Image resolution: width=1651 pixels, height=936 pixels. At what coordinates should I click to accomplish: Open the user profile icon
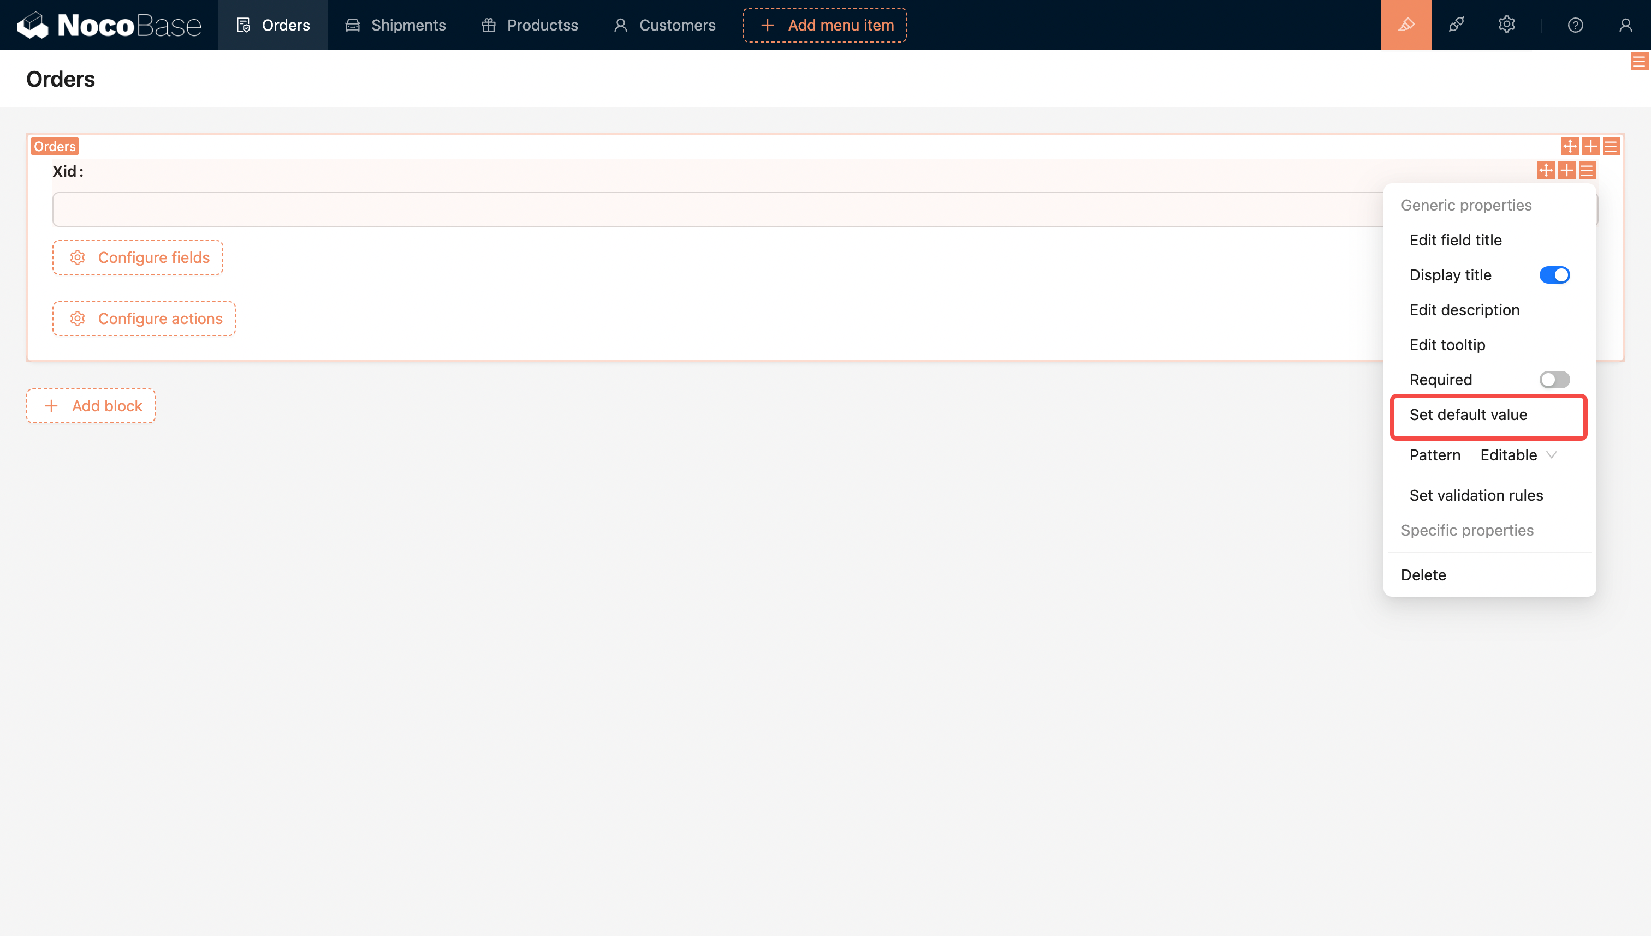1625,25
